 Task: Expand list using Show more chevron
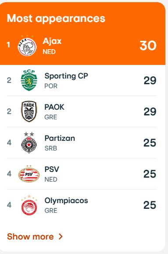coord(61,236)
